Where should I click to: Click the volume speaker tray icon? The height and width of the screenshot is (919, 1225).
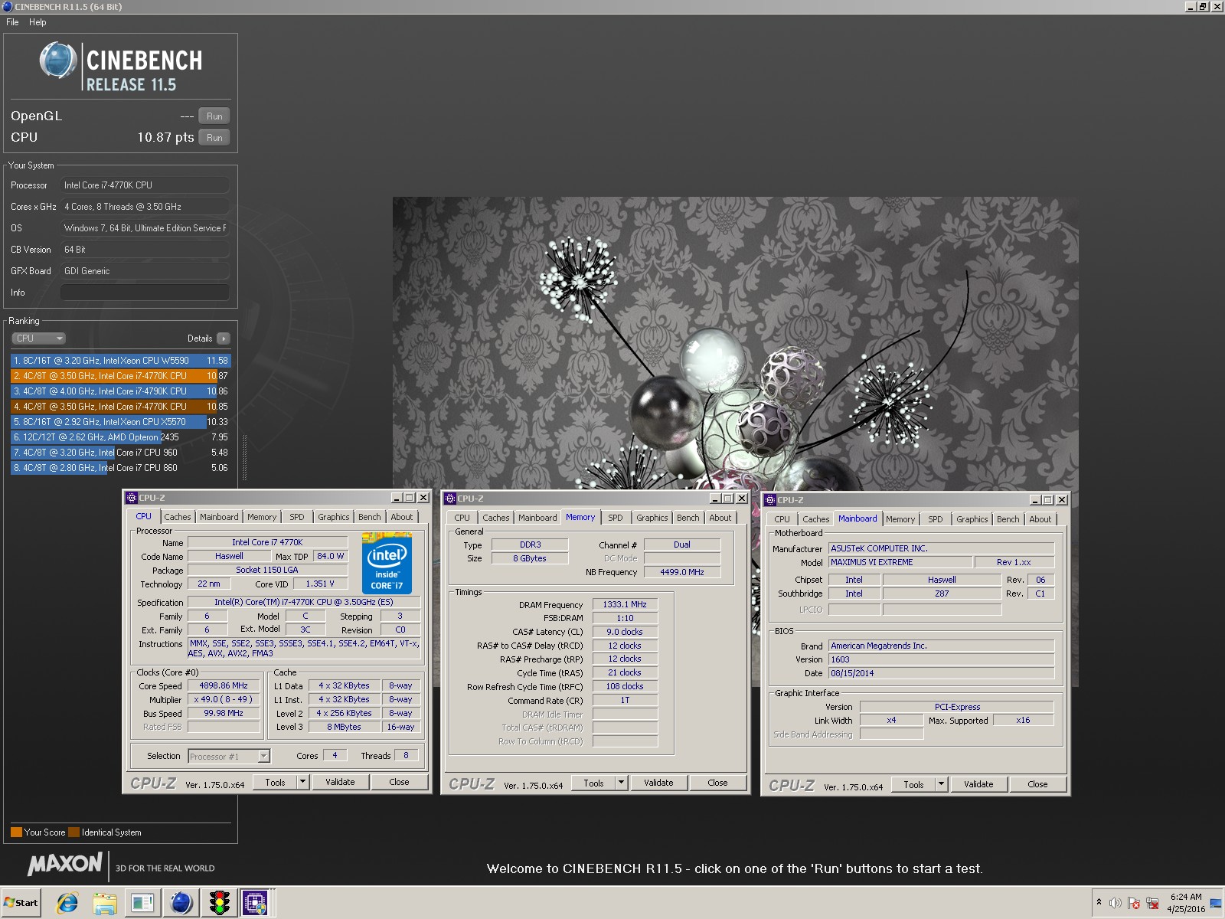[x=1116, y=903]
